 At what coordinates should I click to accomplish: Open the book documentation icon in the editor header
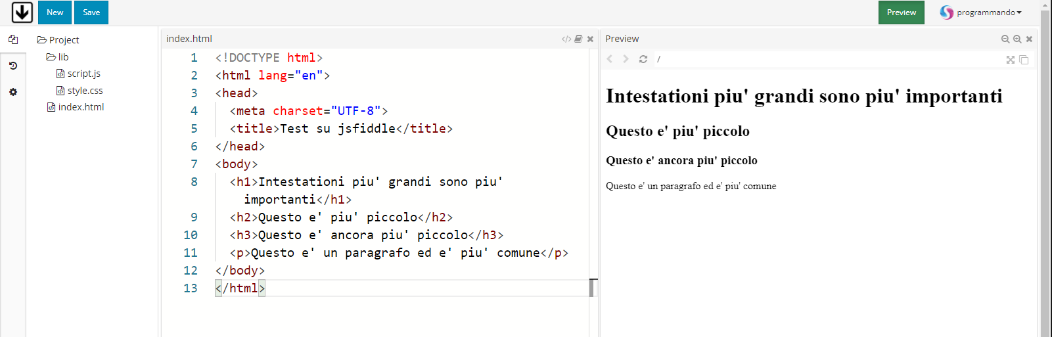[578, 39]
